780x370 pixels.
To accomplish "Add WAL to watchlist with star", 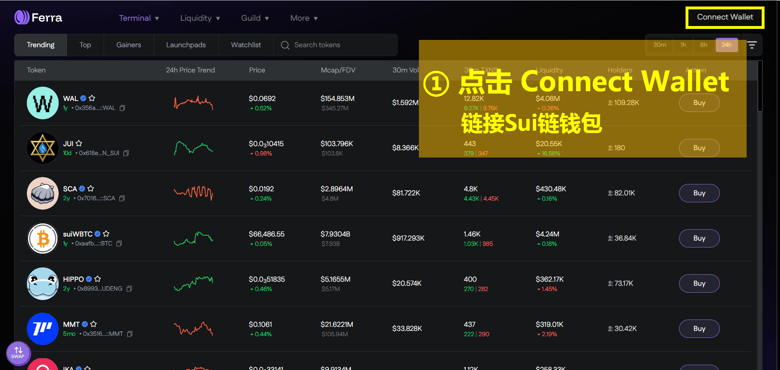I will click(92, 98).
